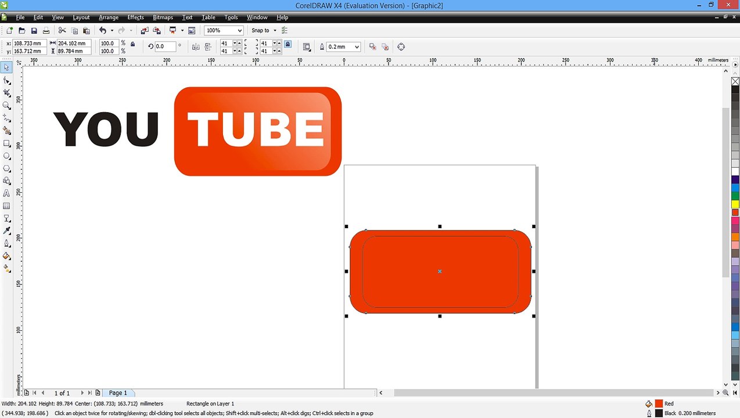Open the Tools menu
The width and height of the screenshot is (740, 418).
click(x=231, y=17)
